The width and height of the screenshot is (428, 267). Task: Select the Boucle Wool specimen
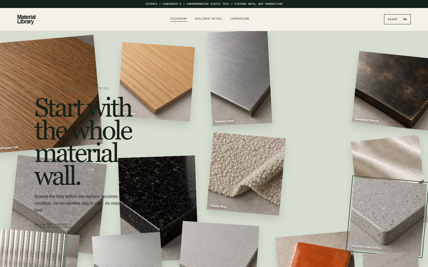pyautogui.click(x=246, y=174)
